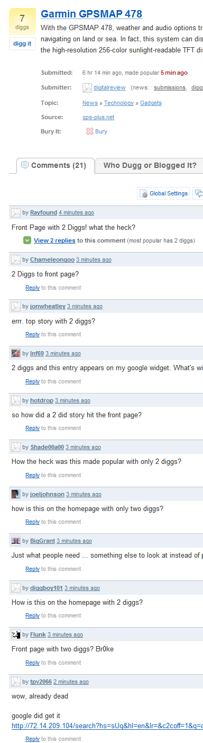Reply to Chameleongoo's comment

pos(32,288)
